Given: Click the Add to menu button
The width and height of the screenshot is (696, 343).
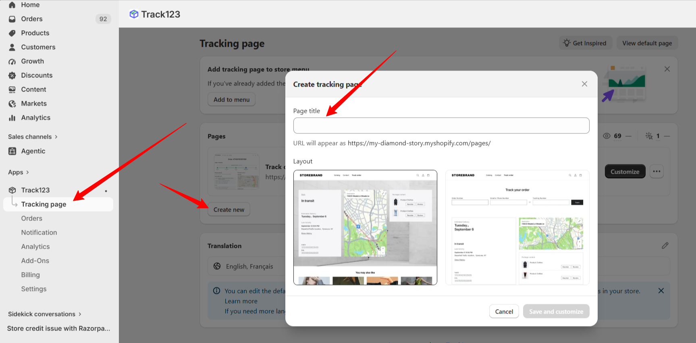Looking at the screenshot, I should [232, 100].
